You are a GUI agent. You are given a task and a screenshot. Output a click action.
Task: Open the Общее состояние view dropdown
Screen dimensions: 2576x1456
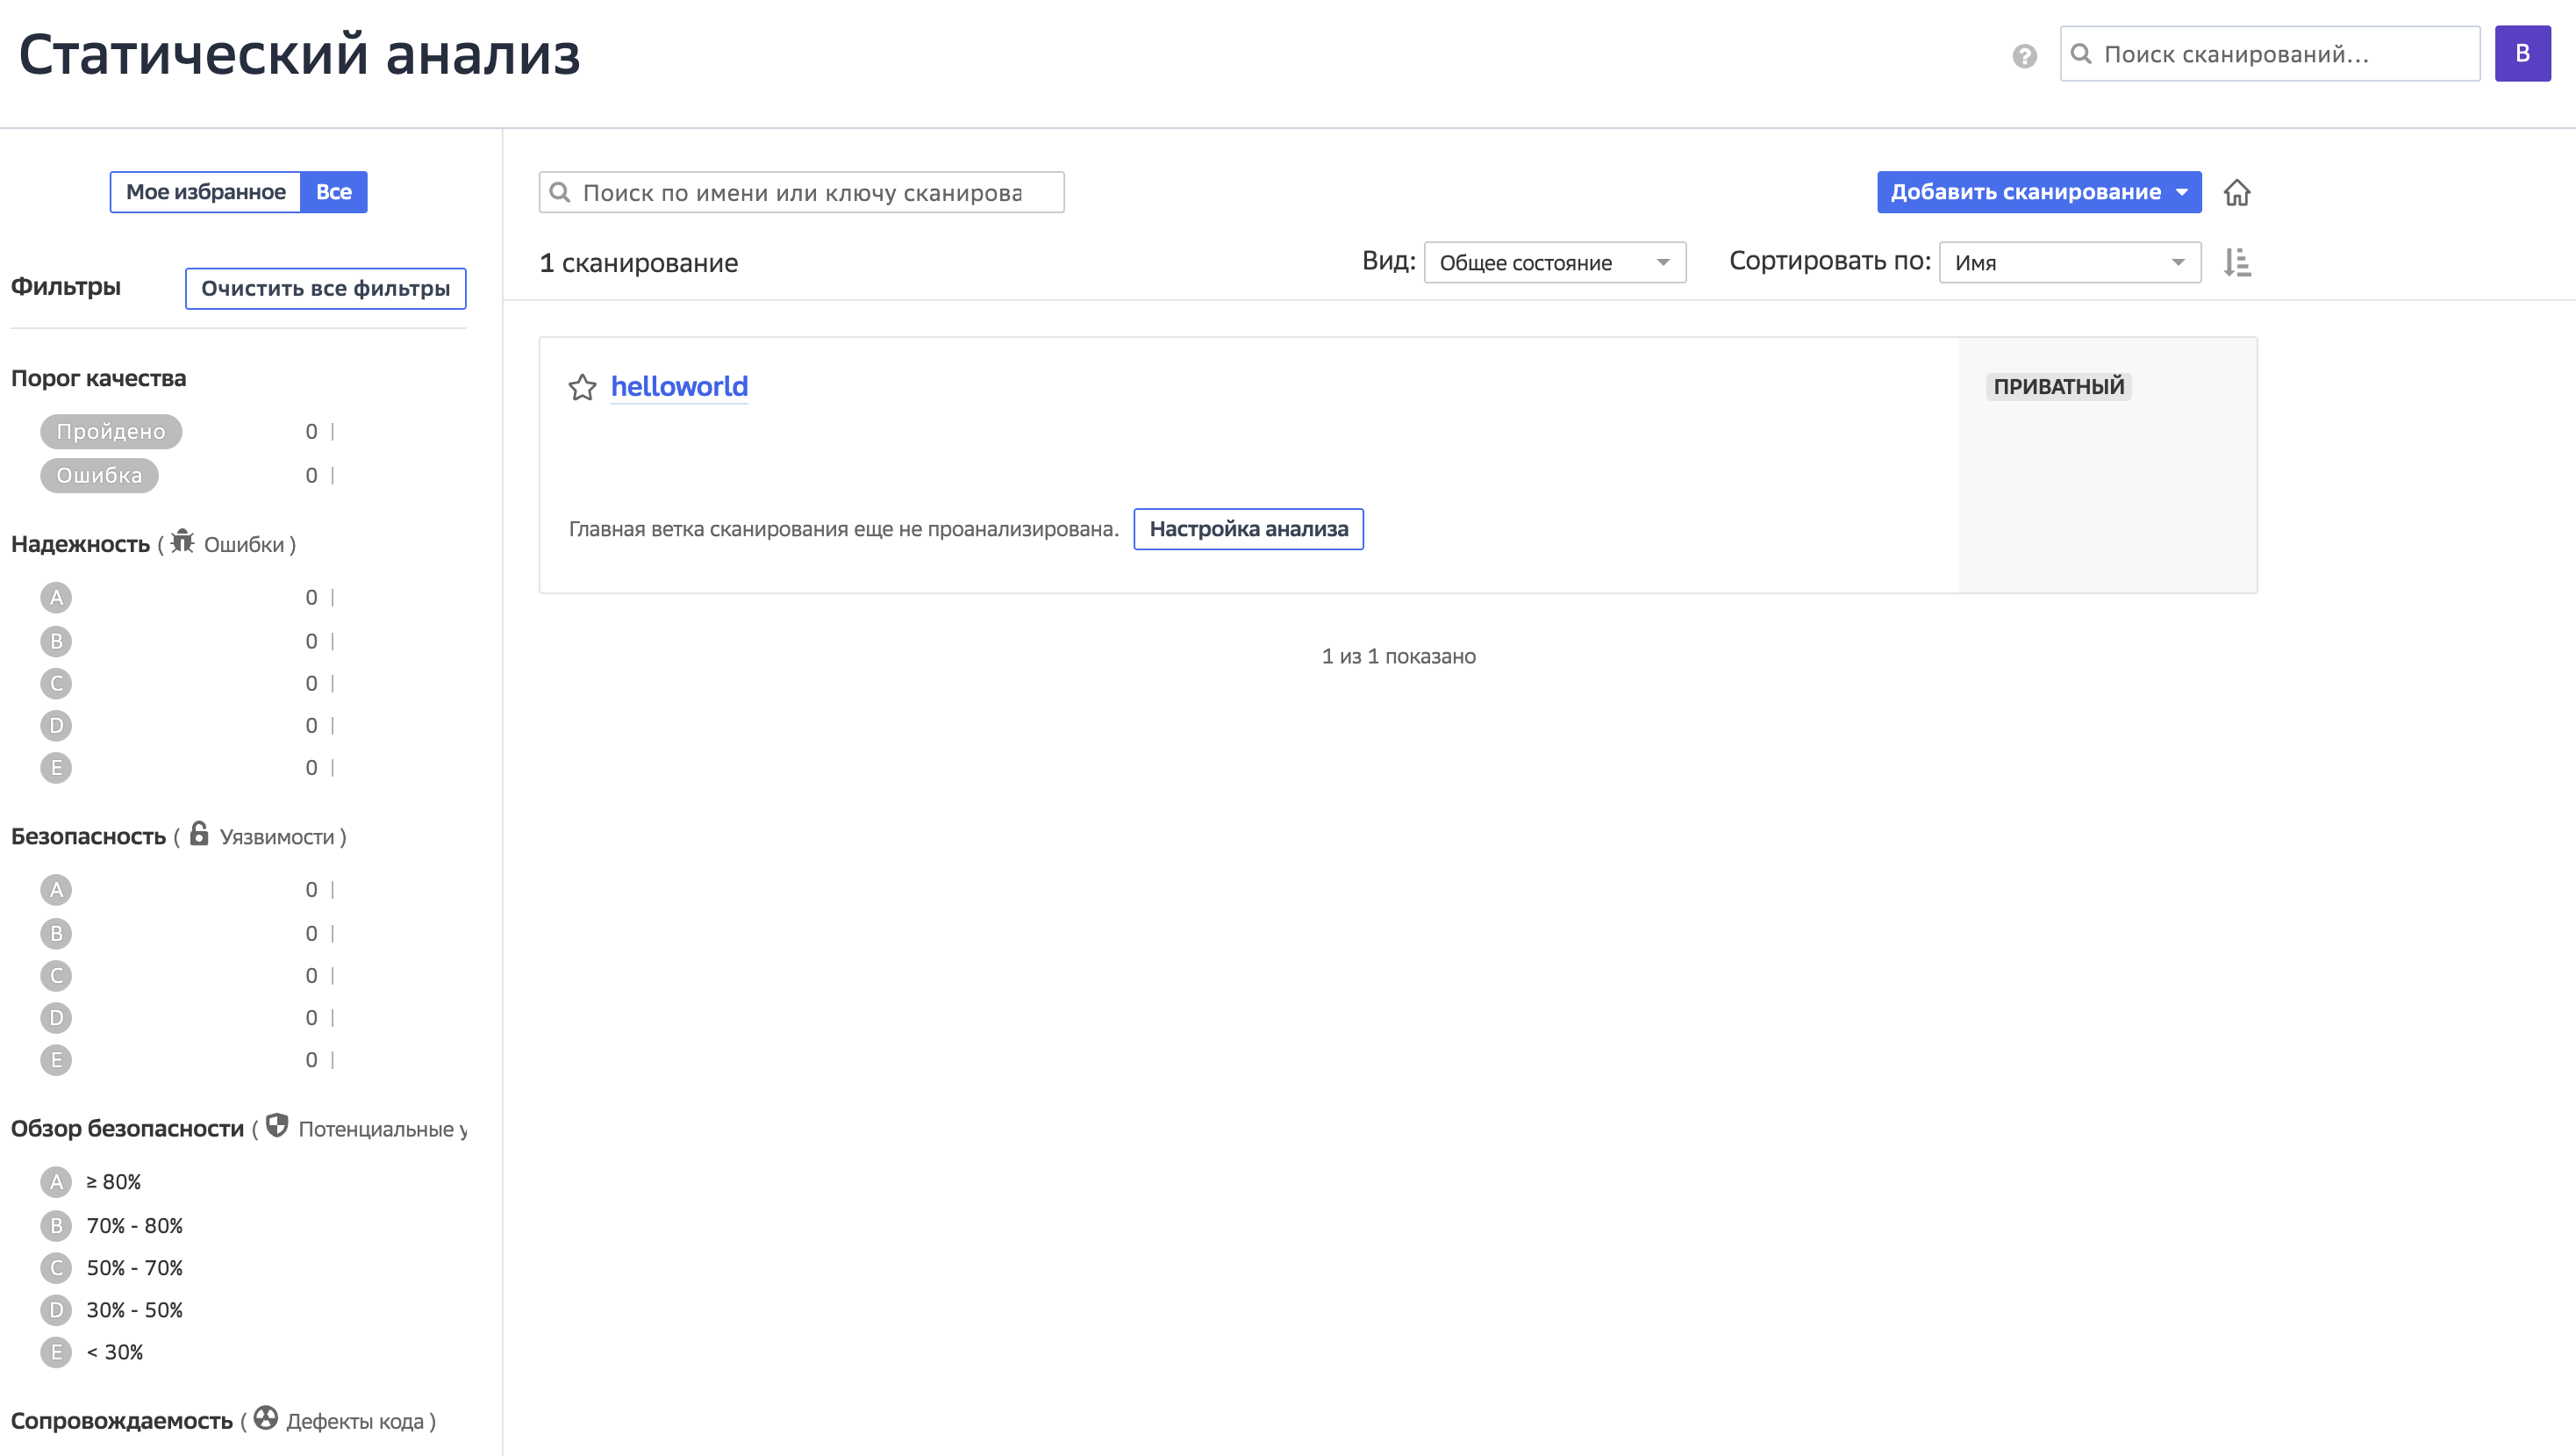(1553, 262)
